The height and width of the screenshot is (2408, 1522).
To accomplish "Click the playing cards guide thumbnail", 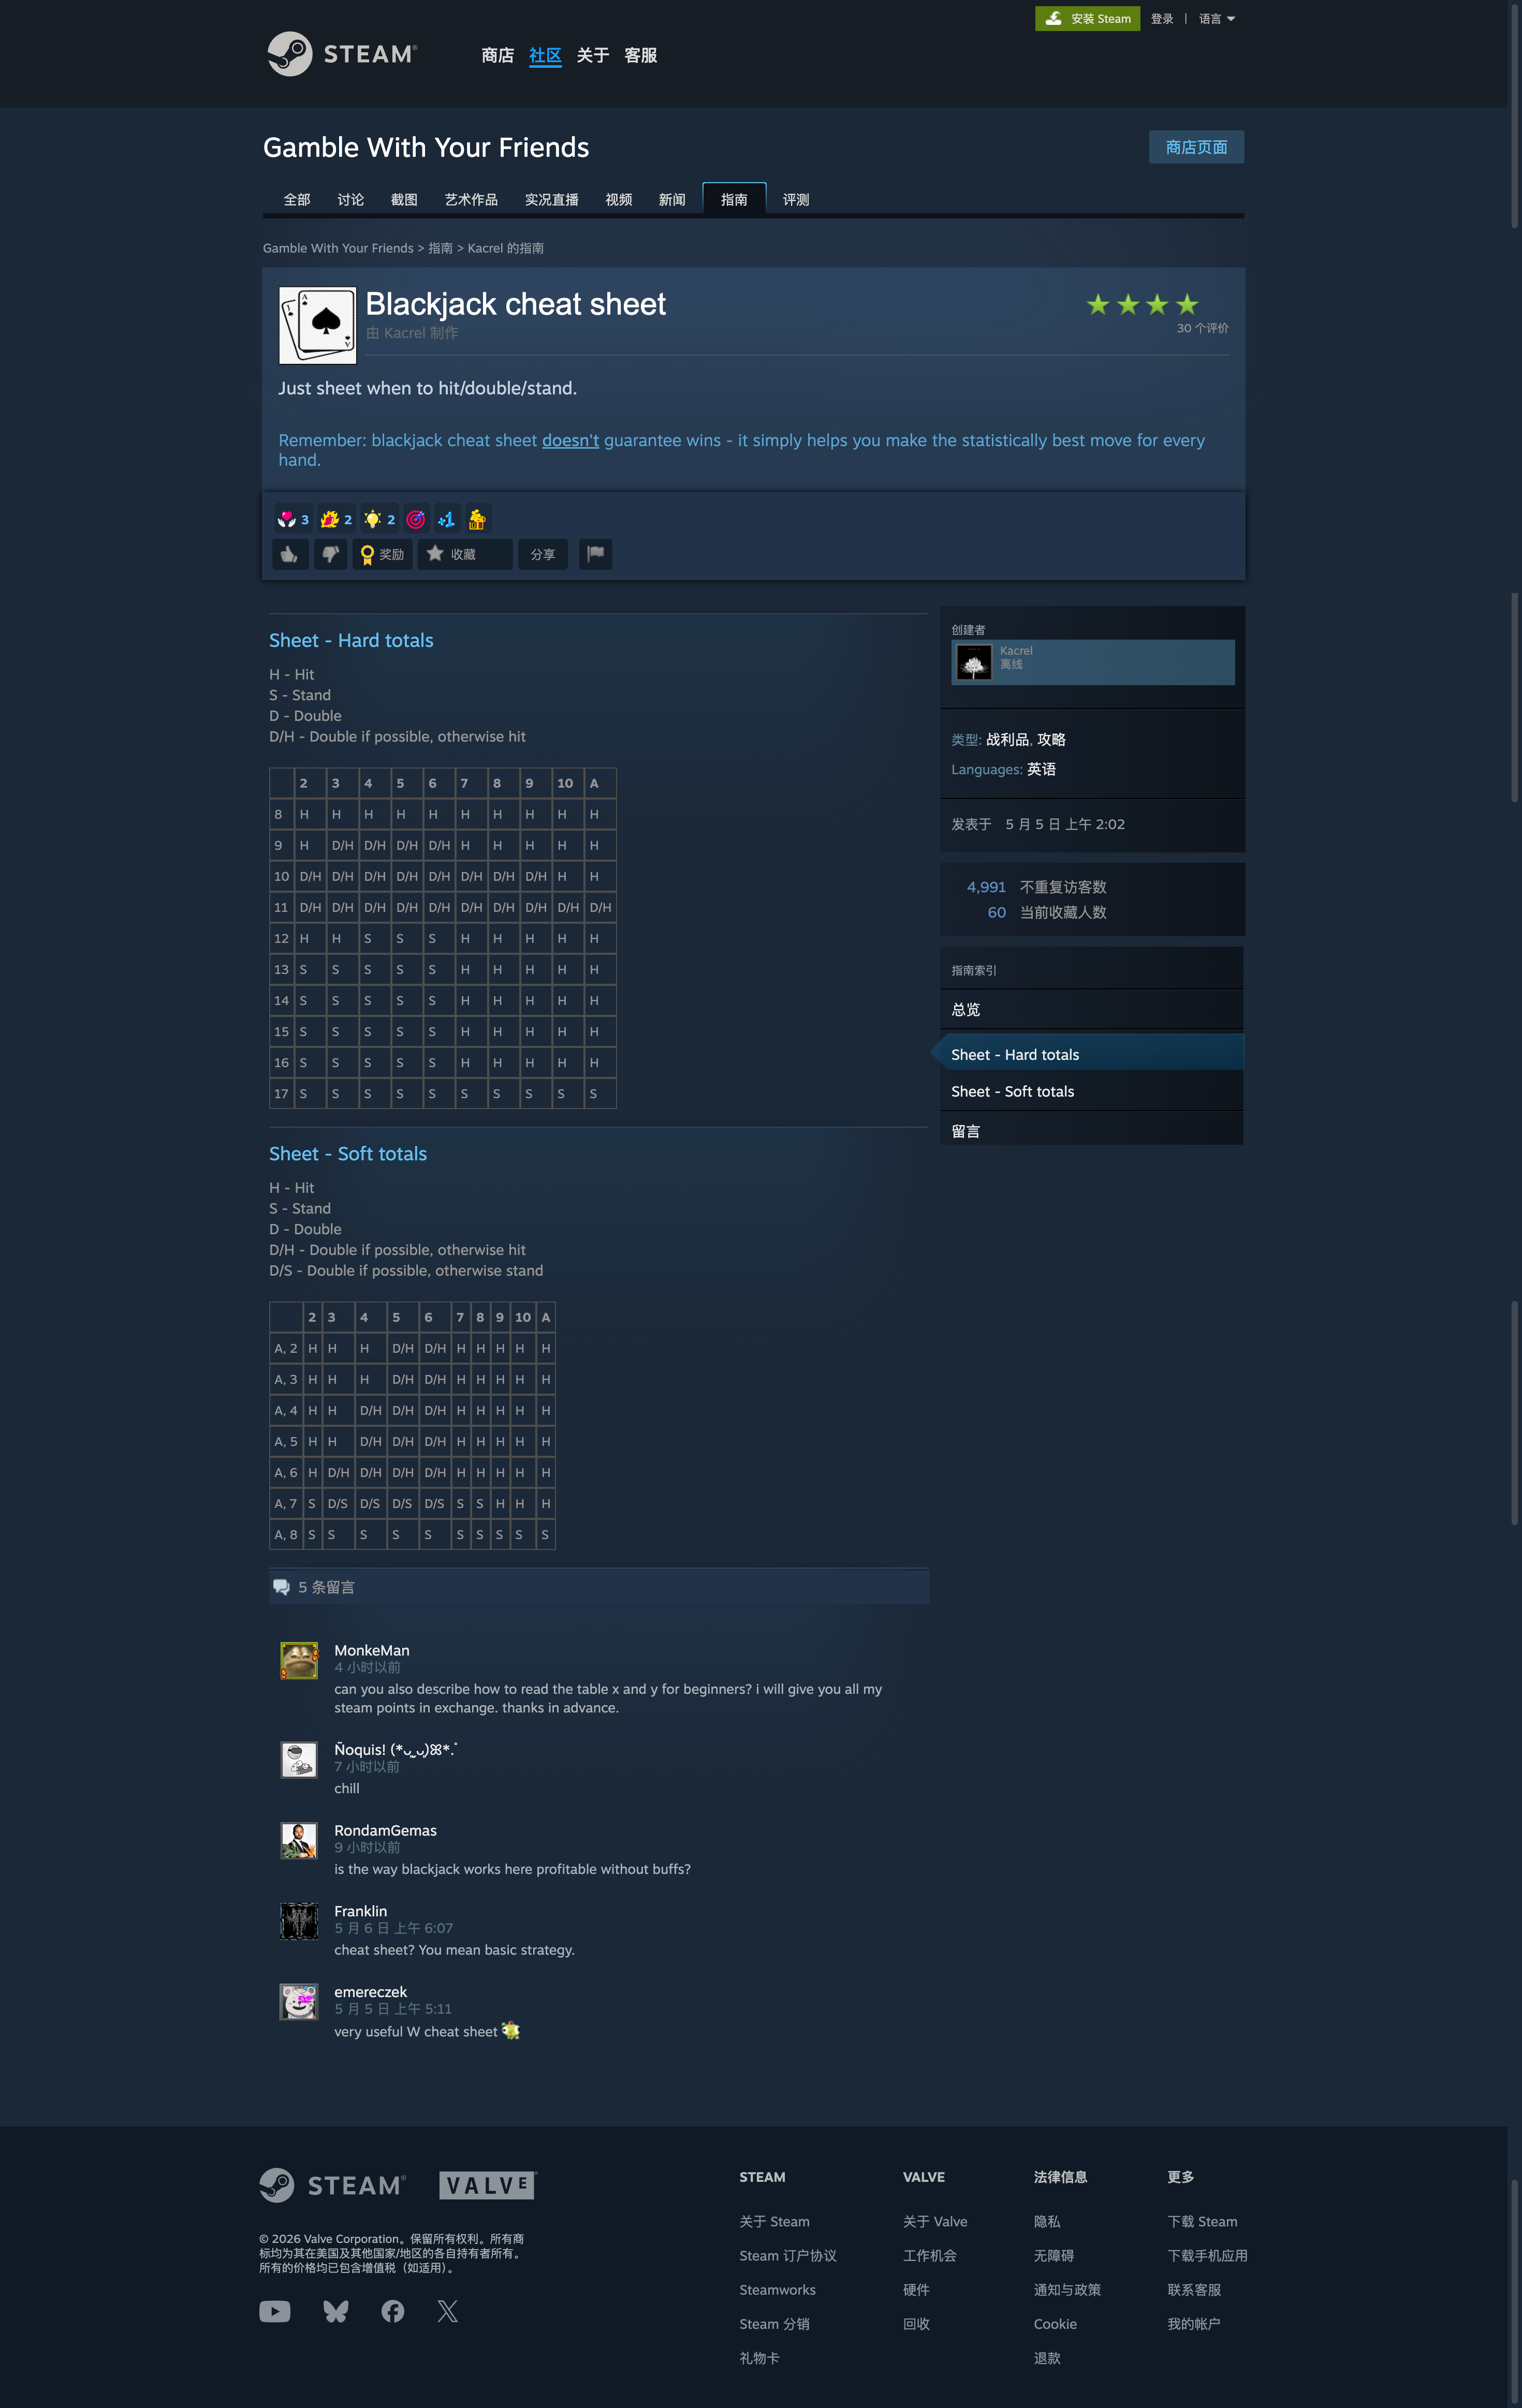I will [x=317, y=326].
